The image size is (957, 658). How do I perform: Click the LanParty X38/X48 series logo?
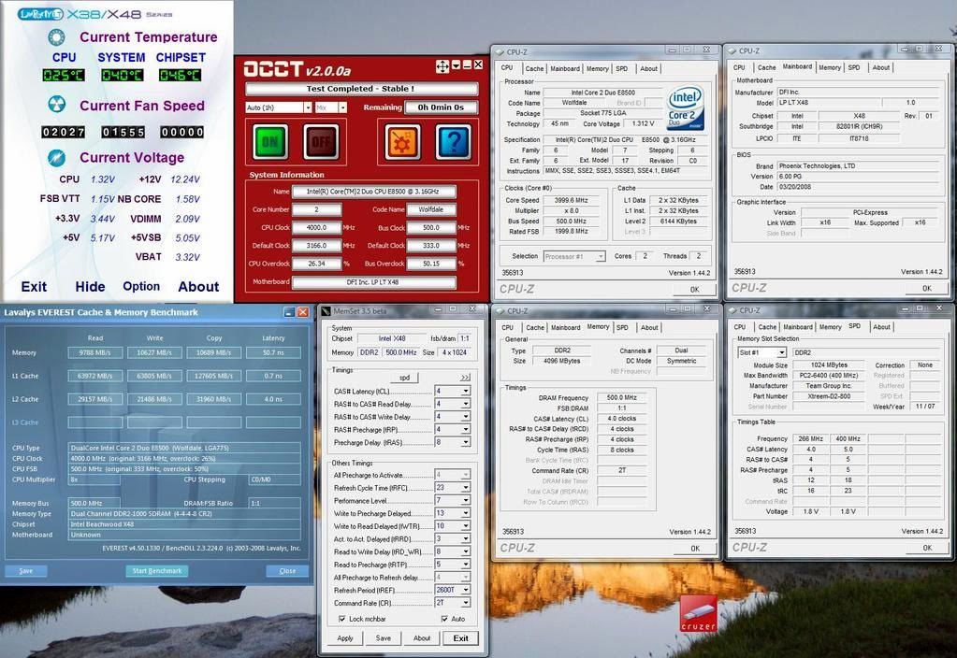(x=95, y=13)
